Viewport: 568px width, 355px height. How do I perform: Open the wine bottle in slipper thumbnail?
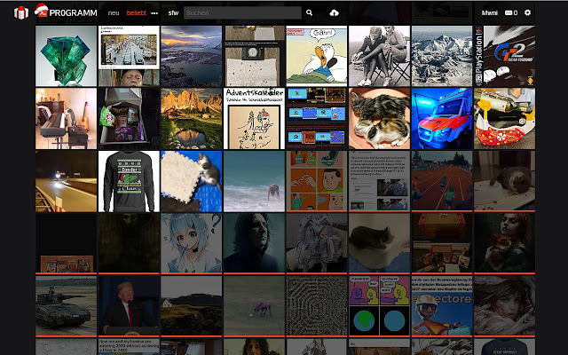[505, 118]
